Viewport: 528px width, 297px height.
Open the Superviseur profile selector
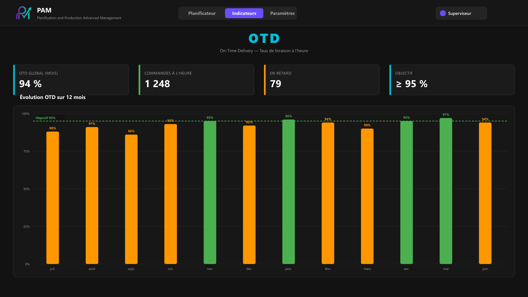tap(461, 13)
